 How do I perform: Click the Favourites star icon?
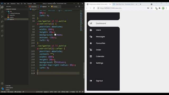[91, 43]
